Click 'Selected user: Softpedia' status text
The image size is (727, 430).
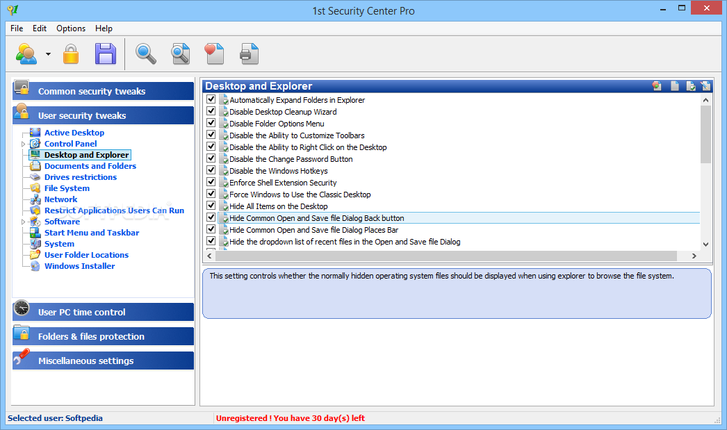(x=55, y=418)
